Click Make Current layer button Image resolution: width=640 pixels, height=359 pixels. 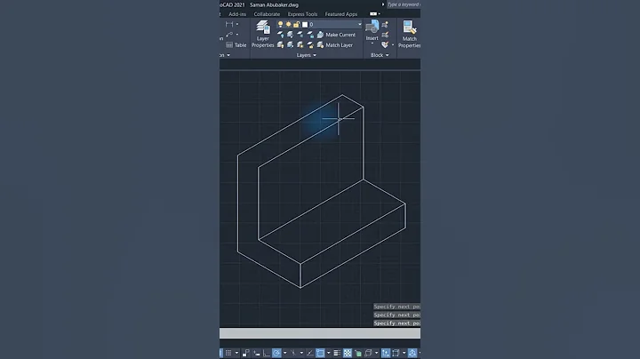pos(336,35)
